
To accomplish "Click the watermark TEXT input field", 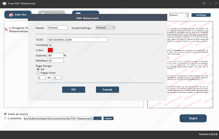I will (77, 40).
